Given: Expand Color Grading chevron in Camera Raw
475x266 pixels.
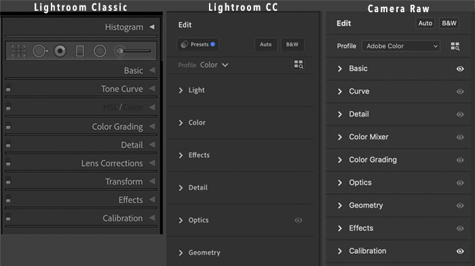Looking at the screenshot, I should coord(340,160).
